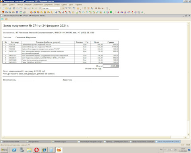Click inside the search text field
The image size is (191, 153).
tap(51, 8)
